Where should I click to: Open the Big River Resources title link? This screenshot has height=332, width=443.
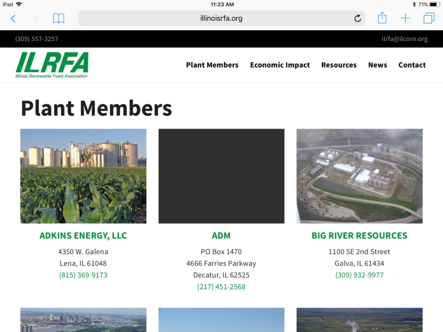tap(360, 236)
